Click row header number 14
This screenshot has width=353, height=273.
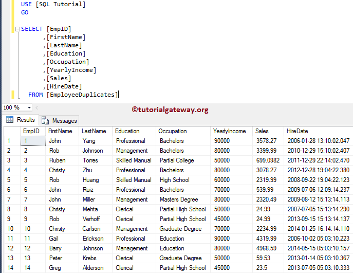pyautogui.click(x=12, y=268)
